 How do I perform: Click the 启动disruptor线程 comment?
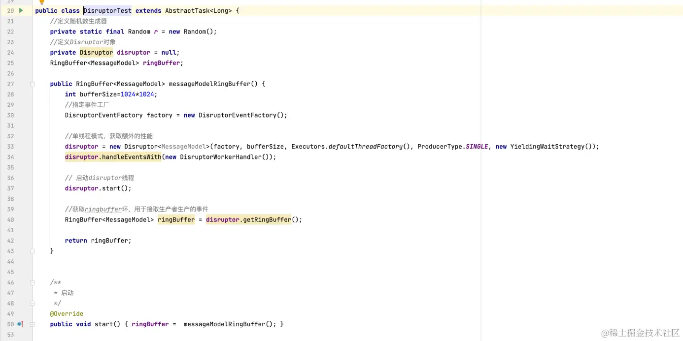pyautogui.click(x=100, y=178)
